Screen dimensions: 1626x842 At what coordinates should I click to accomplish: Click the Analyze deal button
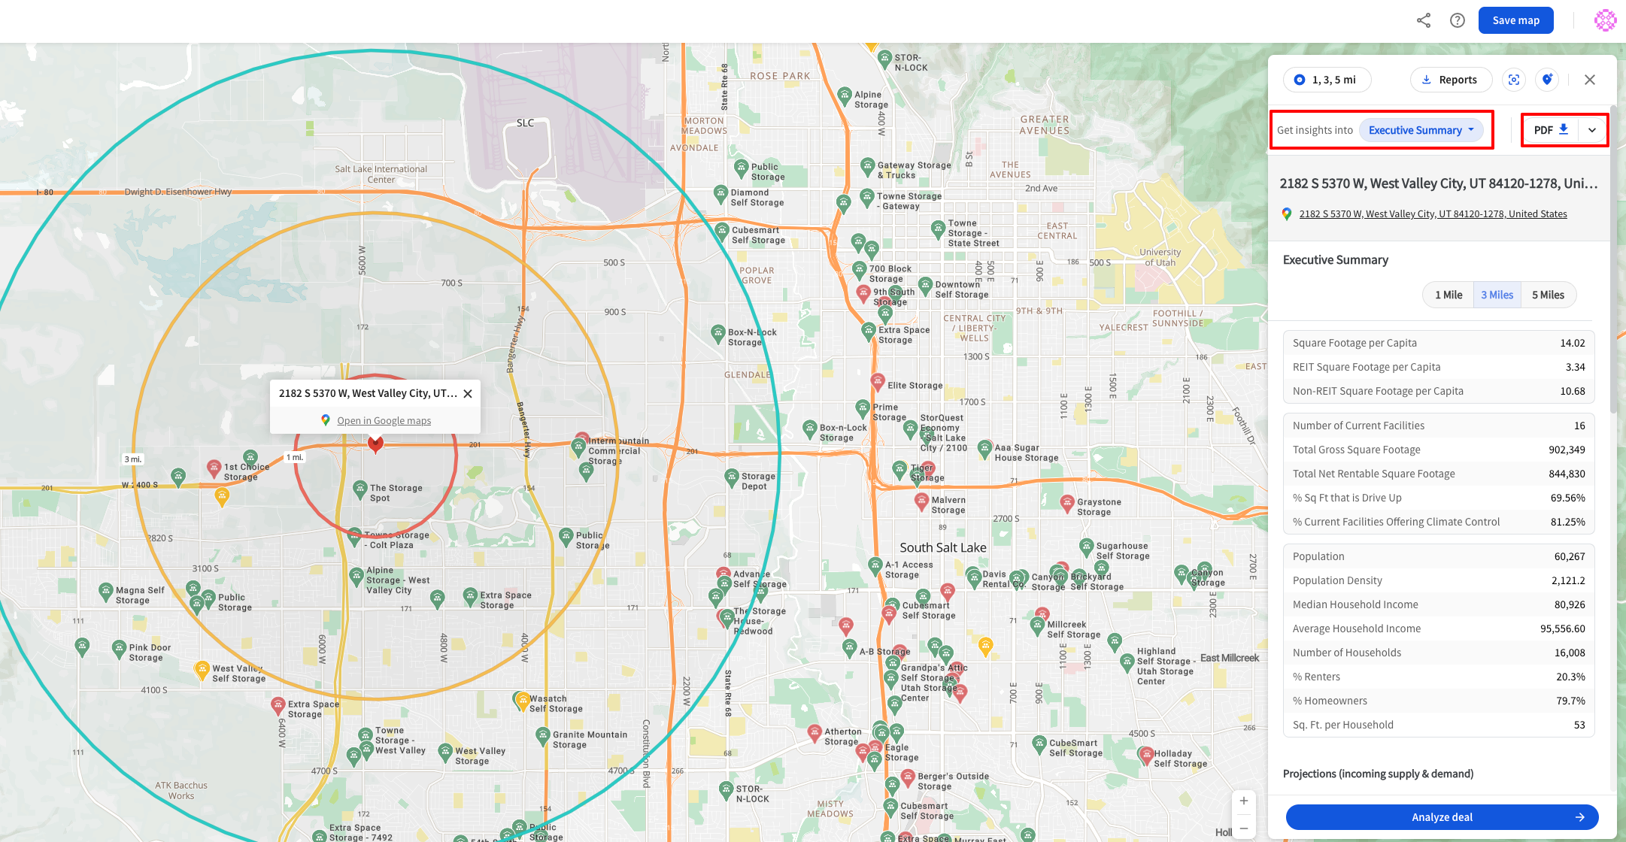(x=1442, y=817)
